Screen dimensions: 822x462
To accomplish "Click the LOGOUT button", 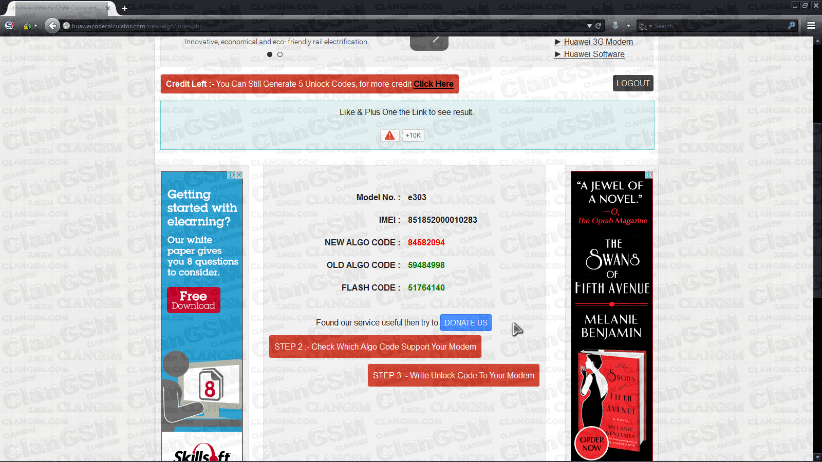I will pyautogui.click(x=633, y=83).
